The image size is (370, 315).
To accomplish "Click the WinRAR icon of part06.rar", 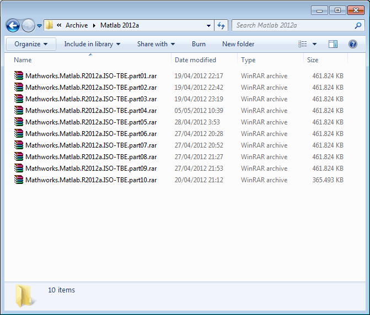I will (19, 133).
